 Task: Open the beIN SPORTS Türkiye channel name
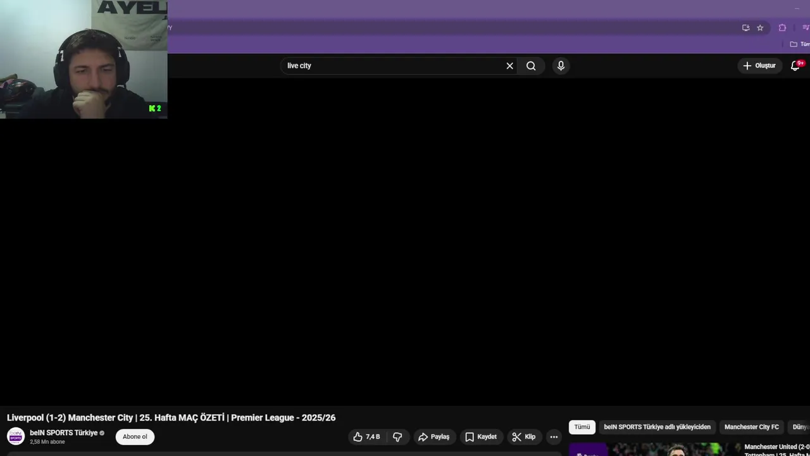[64, 433]
